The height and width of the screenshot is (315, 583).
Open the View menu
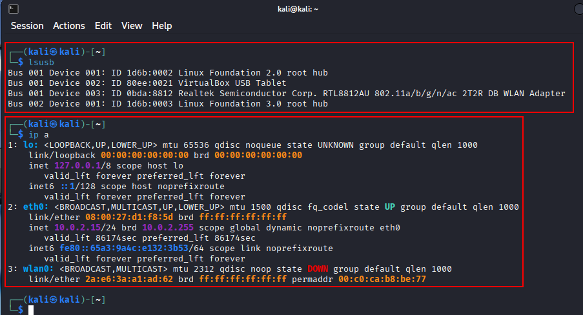click(132, 26)
